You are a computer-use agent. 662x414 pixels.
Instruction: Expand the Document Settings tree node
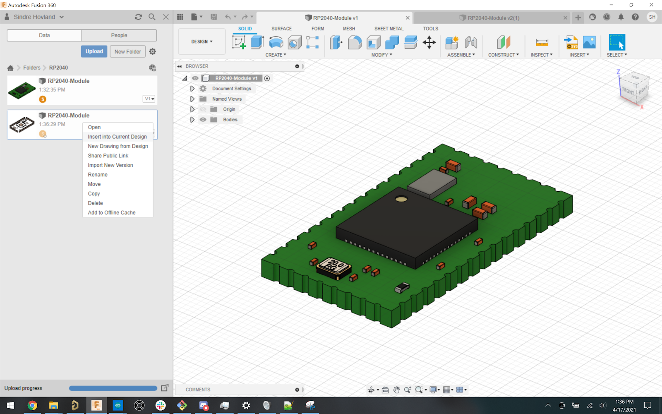coord(192,89)
